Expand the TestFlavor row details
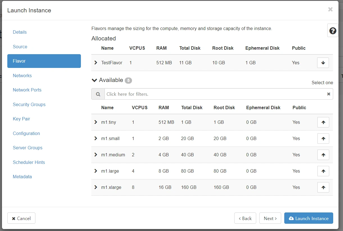343x231 pixels. click(96, 63)
